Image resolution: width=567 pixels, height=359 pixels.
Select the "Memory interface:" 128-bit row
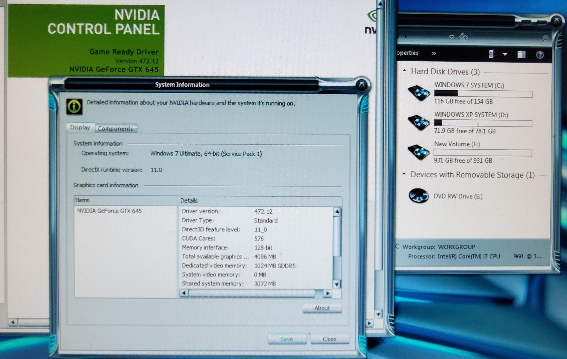[x=227, y=247]
